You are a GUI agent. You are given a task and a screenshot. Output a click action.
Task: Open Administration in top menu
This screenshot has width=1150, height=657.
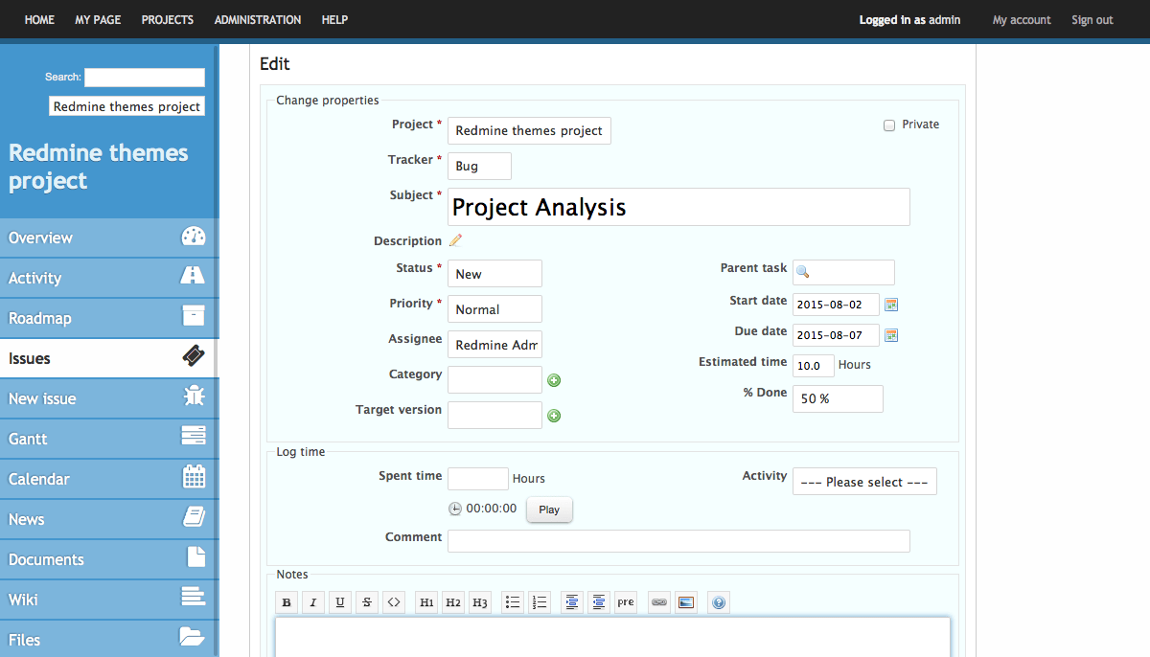tap(258, 20)
